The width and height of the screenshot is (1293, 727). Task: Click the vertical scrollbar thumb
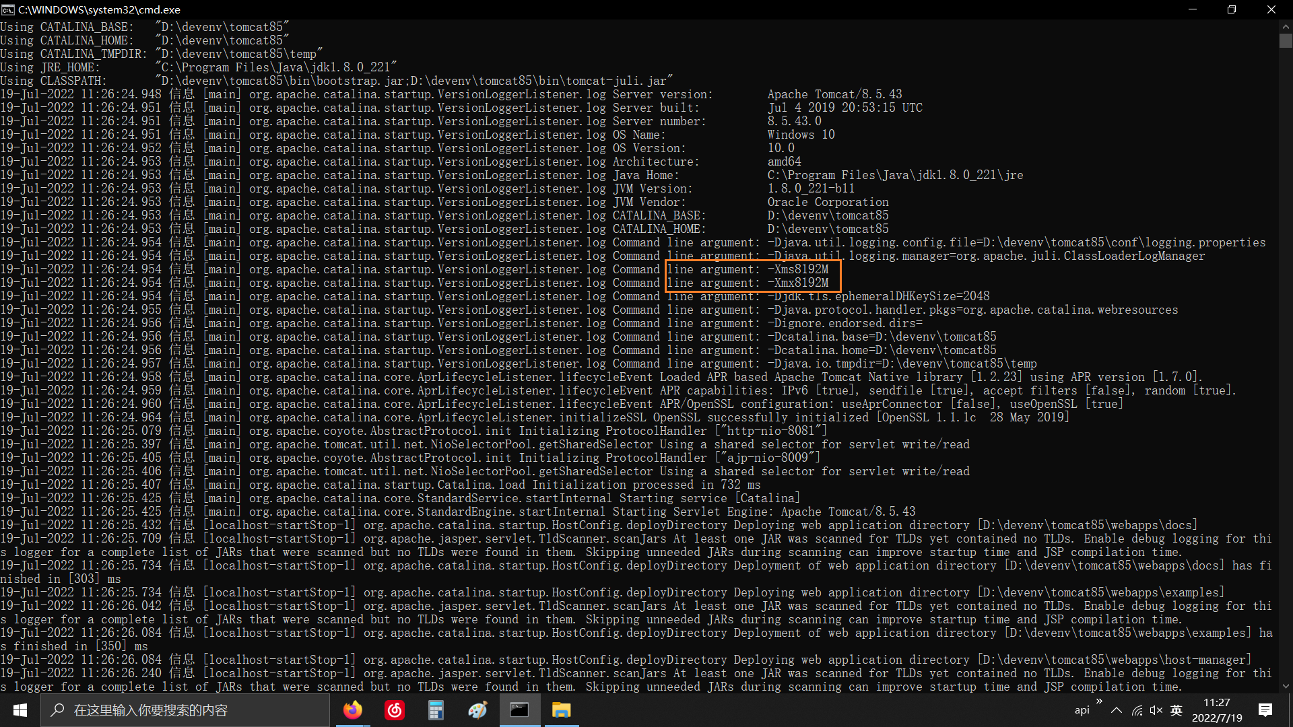tap(1286, 40)
